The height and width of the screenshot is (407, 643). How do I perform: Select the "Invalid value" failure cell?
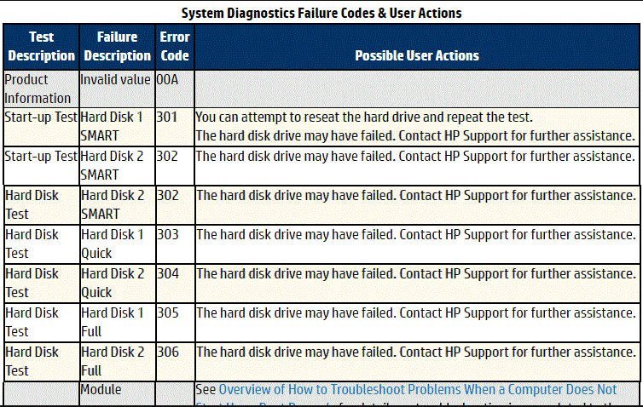tap(116, 80)
